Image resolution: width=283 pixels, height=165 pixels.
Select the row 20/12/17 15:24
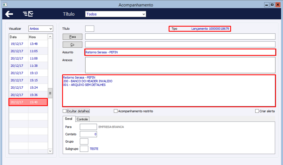28,87
